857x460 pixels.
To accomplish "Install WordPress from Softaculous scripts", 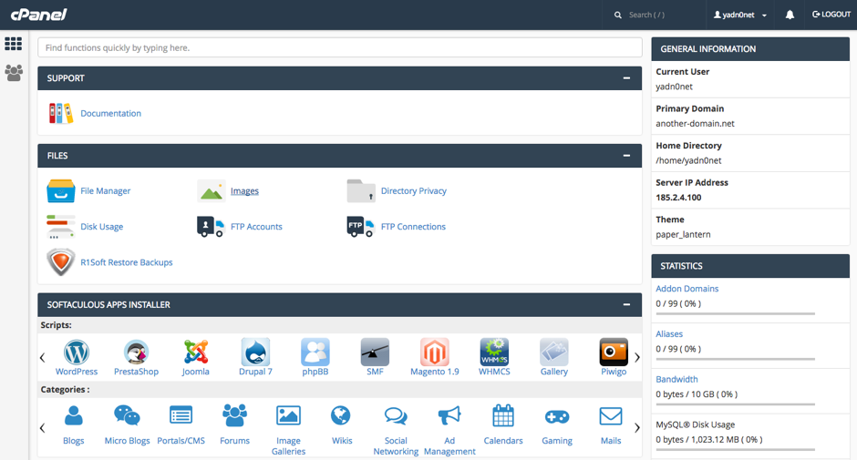I will [x=77, y=353].
